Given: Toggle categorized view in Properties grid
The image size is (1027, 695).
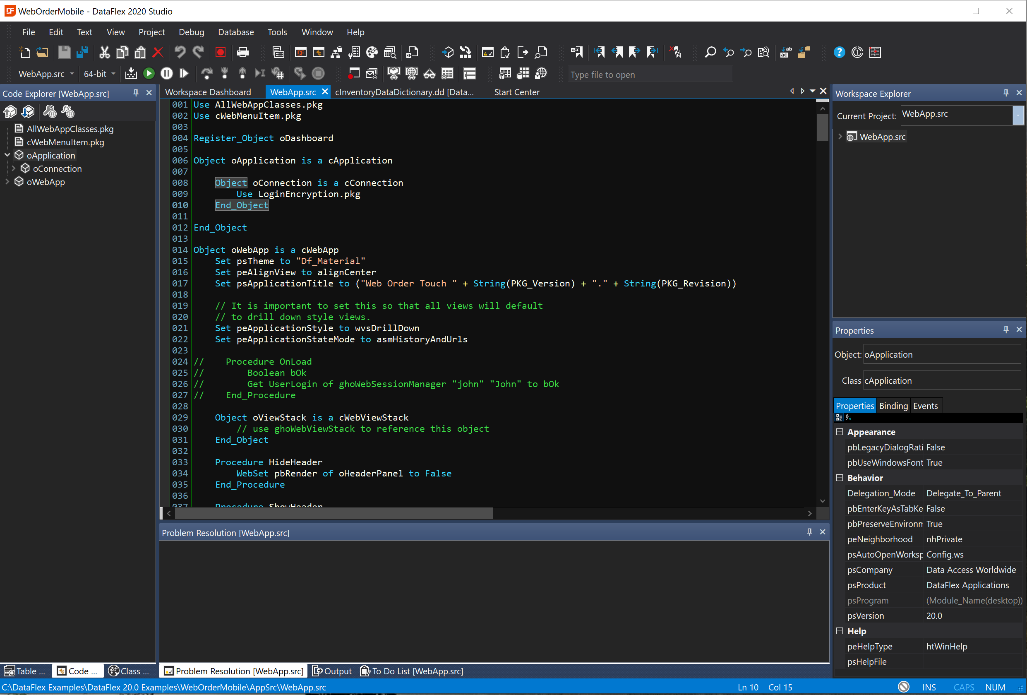Looking at the screenshot, I should (x=839, y=417).
